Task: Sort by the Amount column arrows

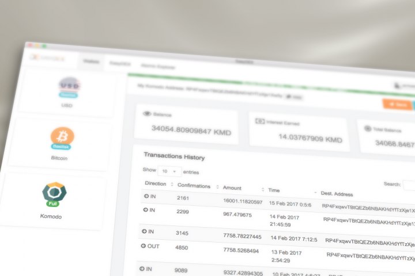Action: coord(263,189)
